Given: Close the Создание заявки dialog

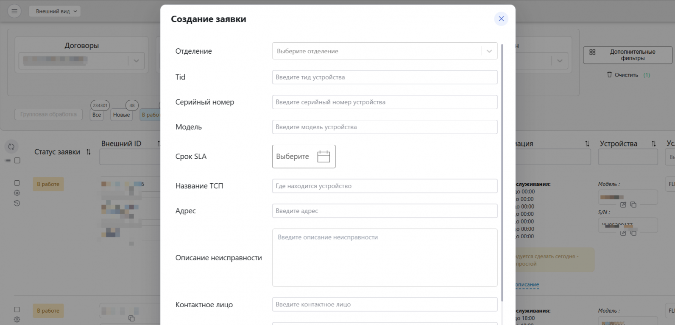Looking at the screenshot, I should [x=501, y=19].
